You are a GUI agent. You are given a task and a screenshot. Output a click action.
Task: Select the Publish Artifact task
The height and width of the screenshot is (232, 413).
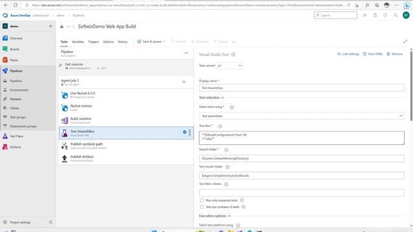(126, 159)
